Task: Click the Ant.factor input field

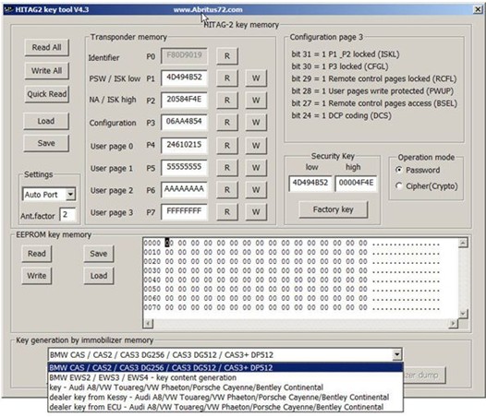Action: 67,215
